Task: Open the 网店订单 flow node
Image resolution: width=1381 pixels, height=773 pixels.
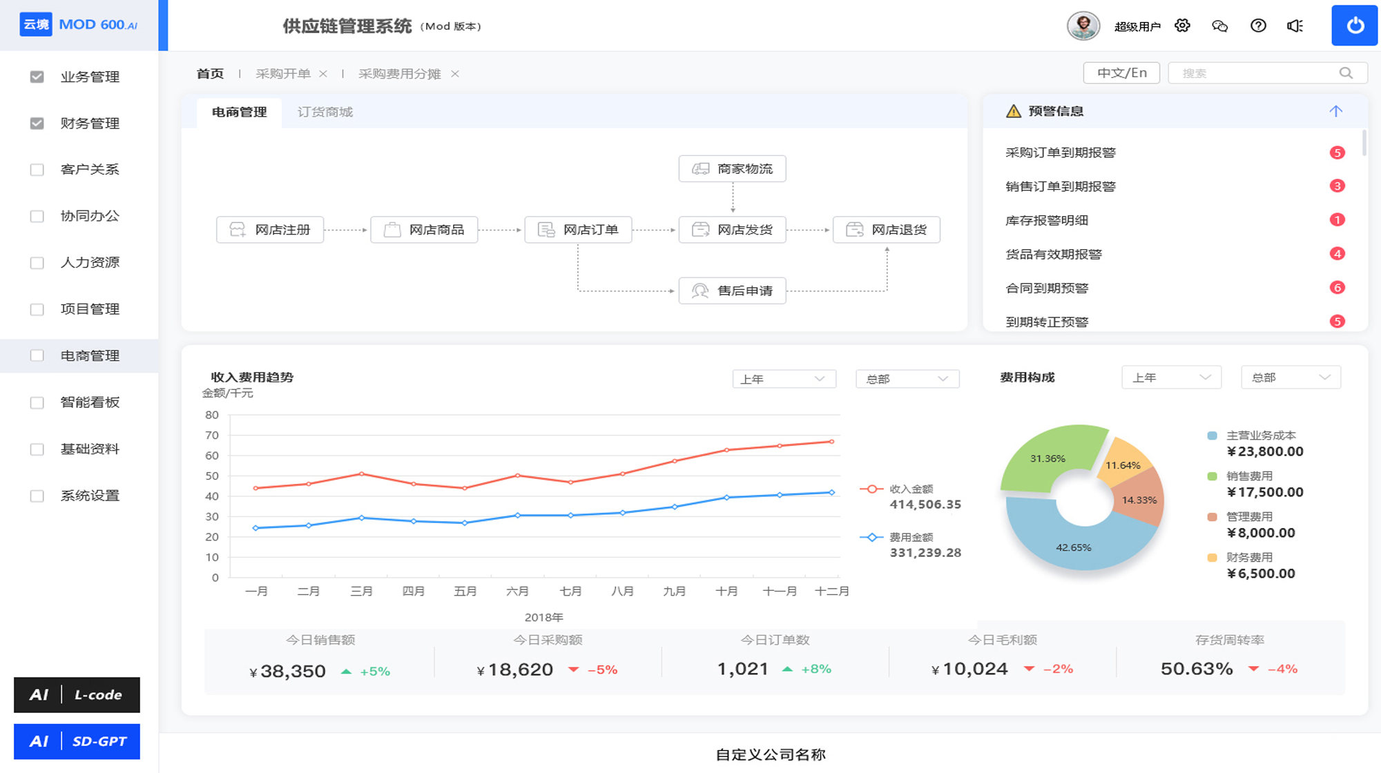Action: (578, 230)
